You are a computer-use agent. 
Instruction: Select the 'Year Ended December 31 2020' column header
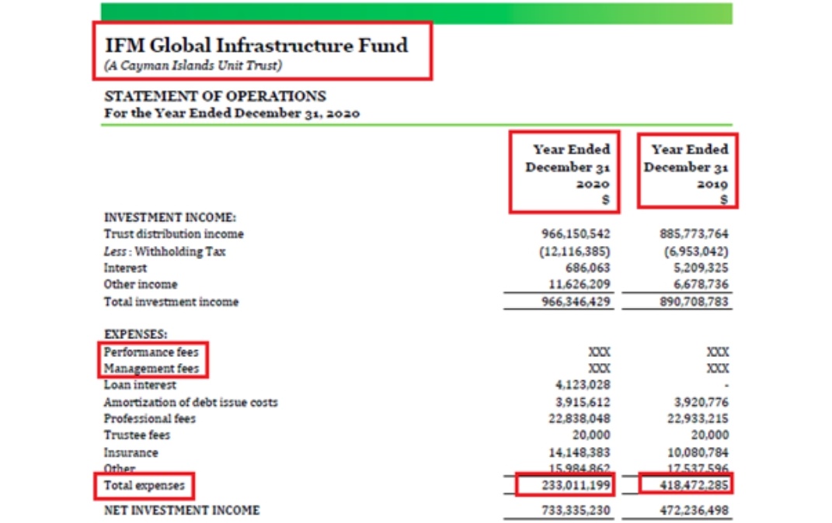(x=568, y=173)
